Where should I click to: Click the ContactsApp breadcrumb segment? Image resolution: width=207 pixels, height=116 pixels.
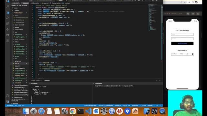coord(56,3)
